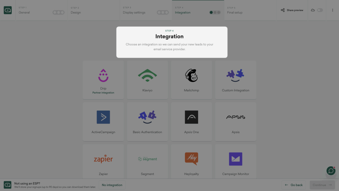Choose the Klaviyo integration logo
The image size is (339, 191).
pyautogui.click(x=147, y=75)
